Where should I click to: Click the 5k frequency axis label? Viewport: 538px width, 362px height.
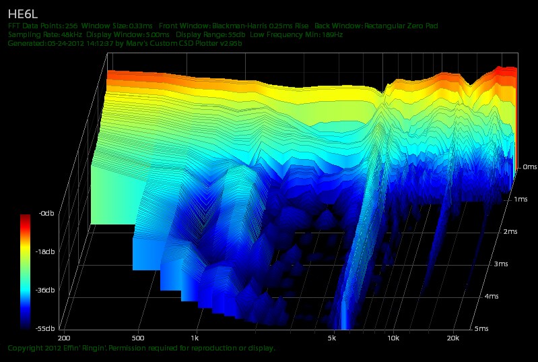[x=331, y=338]
